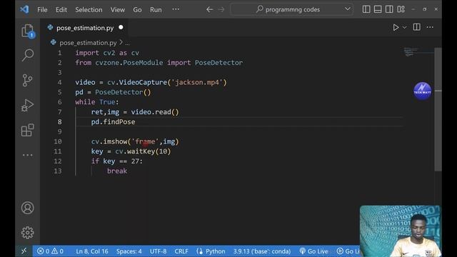Open the Accounts menu icon
Viewport: 457px width, 257px height.
pos(28,208)
